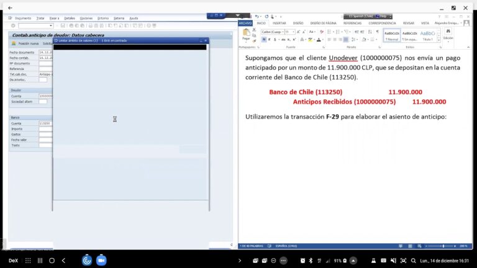
Task: Open the ARCHIVO tab in Word
Action: pyautogui.click(x=245, y=23)
